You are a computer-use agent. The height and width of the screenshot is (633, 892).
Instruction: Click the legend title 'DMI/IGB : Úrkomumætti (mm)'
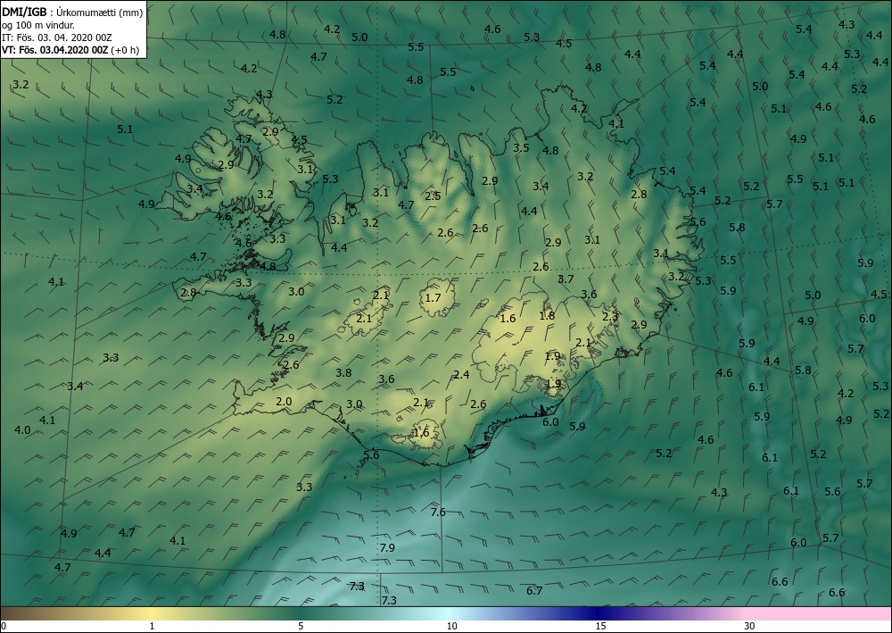72,12
